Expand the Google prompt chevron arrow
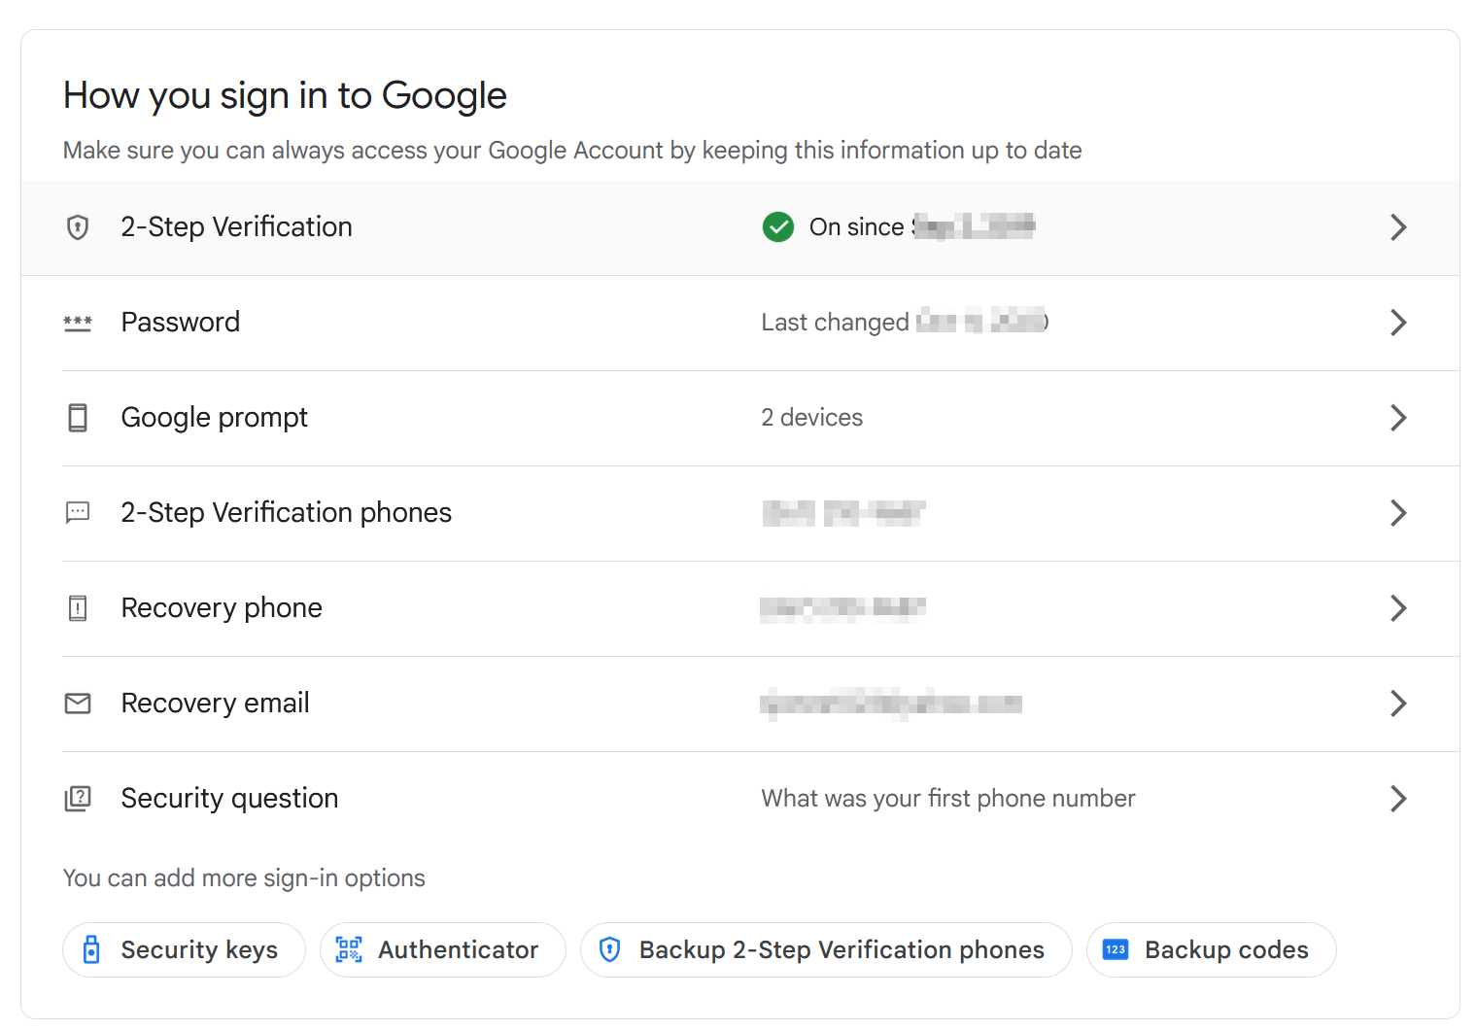 click(1398, 418)
